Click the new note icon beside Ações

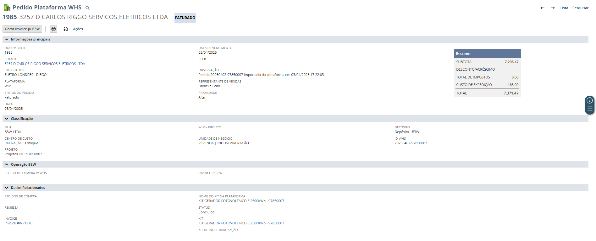click(x=66, y=29)
